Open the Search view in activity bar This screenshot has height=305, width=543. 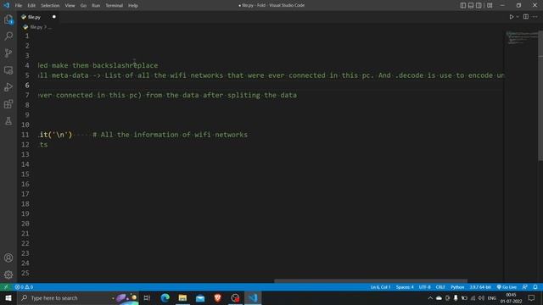pos(8,36)
